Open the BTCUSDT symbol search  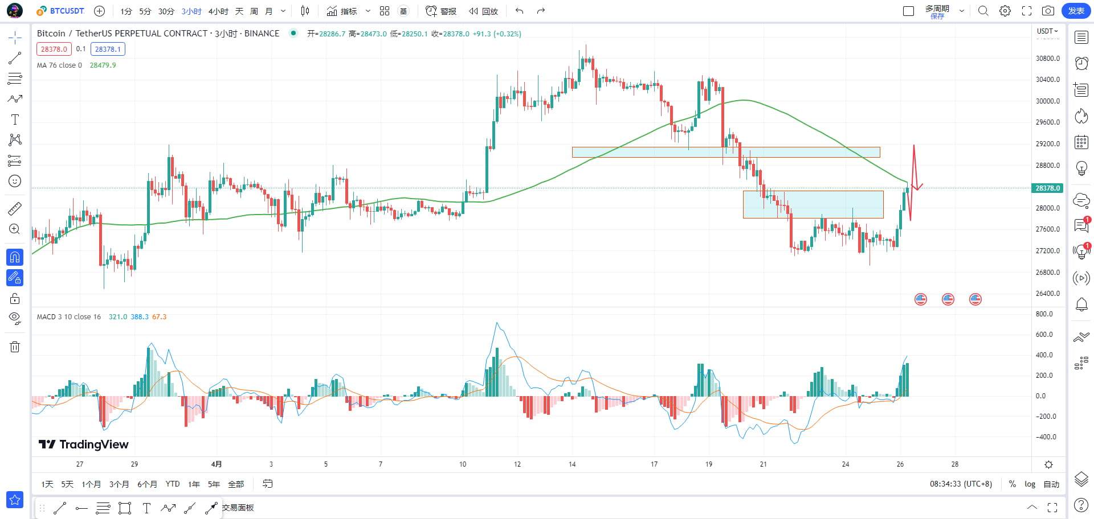61,11
